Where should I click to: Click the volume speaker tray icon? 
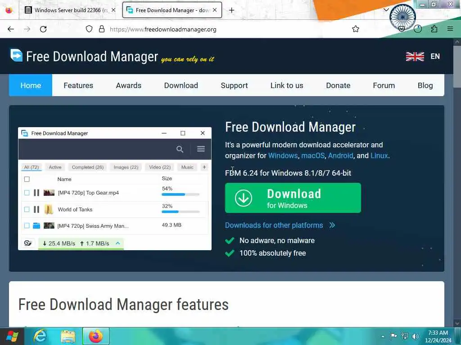tap(415, 336)
